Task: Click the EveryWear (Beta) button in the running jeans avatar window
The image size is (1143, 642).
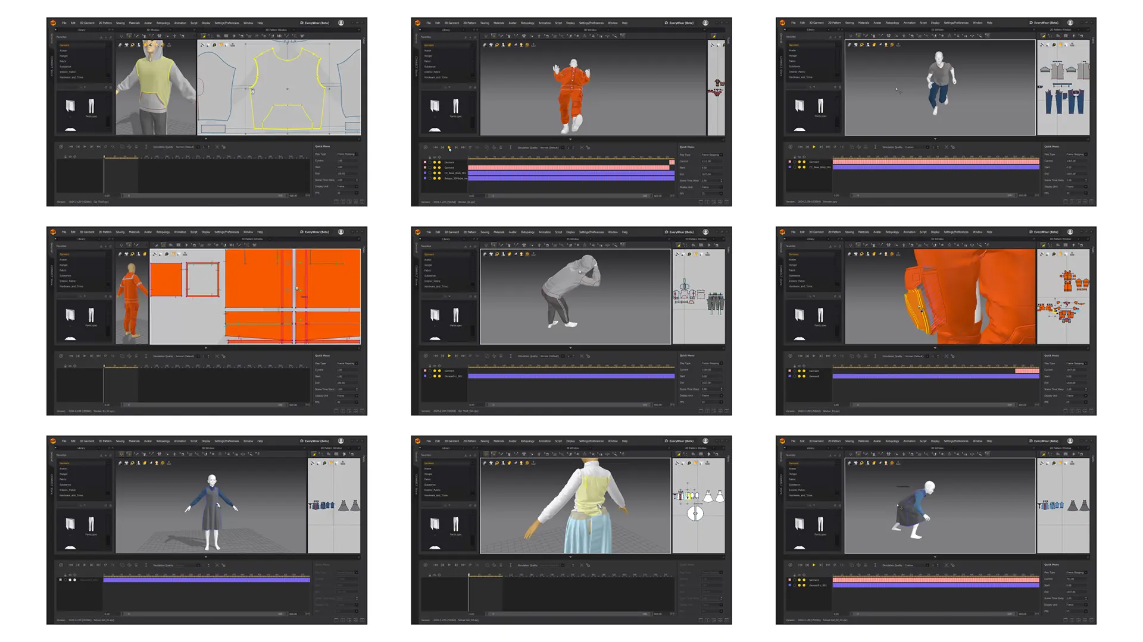Action: [1045, 23]
